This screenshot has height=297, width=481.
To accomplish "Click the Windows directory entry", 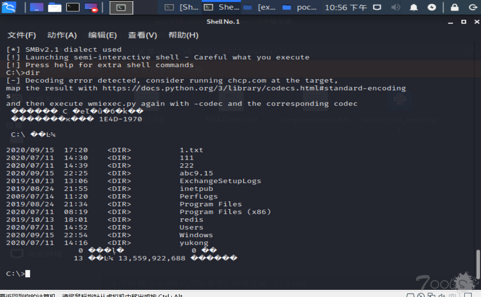I will tap(196, 235).
